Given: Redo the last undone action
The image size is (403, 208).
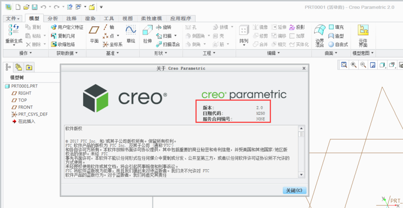Looking at the screenshot, I should pos(56,7).
